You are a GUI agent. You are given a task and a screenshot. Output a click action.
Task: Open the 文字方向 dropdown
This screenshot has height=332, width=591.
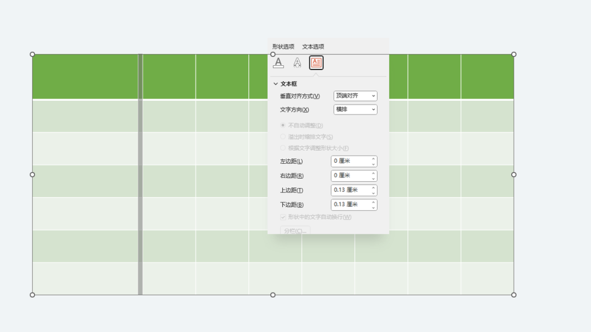[355, 110]
